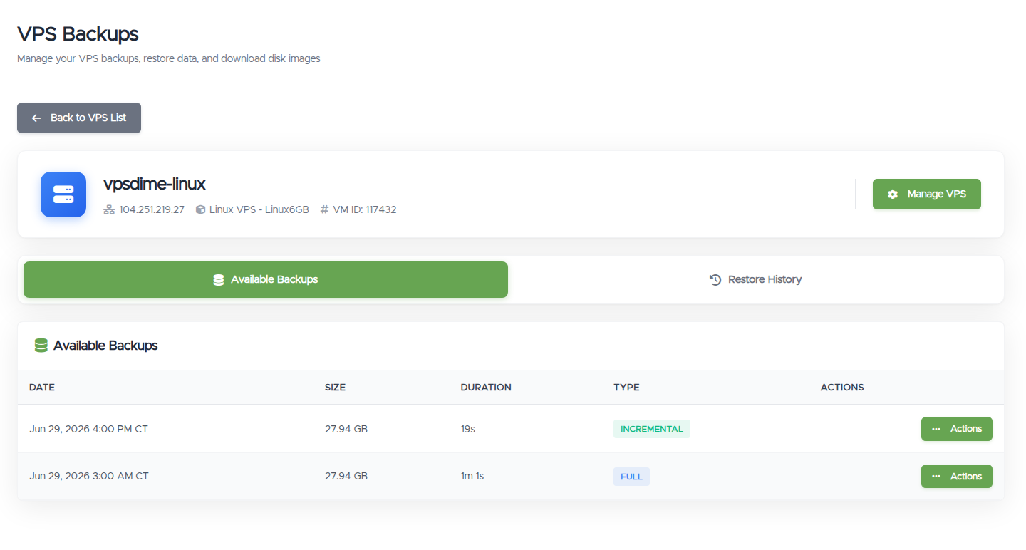Click the vpsdime-linux server name
This screenshot has height=550, width=1026.
[155, 184]
